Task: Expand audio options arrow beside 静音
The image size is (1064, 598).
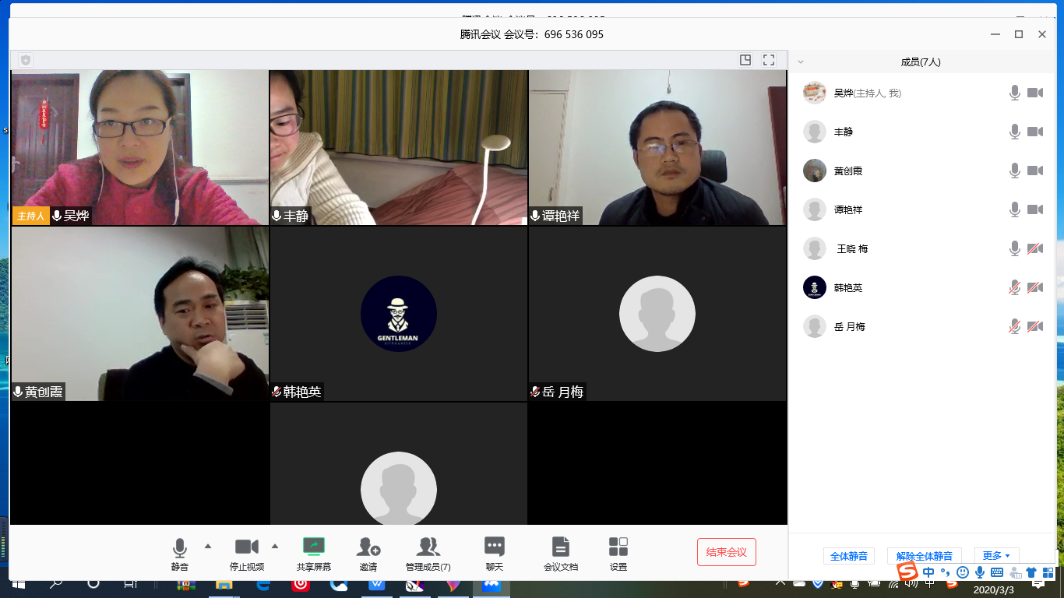Action: click(207, 545)
